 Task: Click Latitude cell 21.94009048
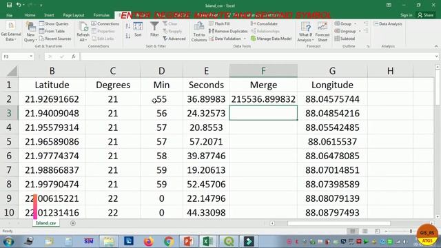pos(52,113)
